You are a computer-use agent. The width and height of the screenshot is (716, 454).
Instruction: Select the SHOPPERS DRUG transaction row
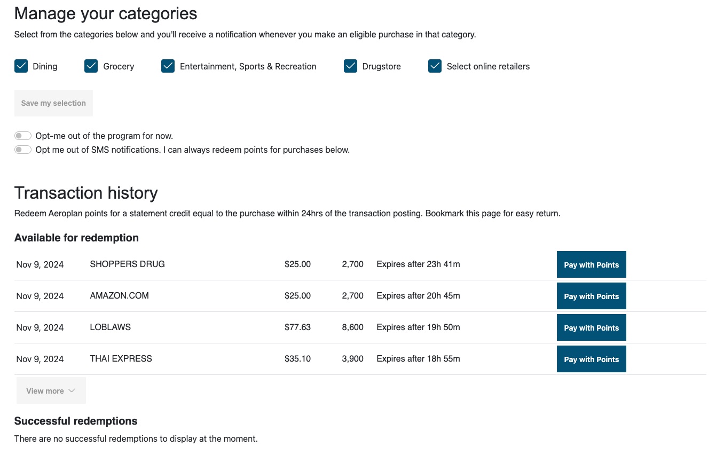(214, 264)
